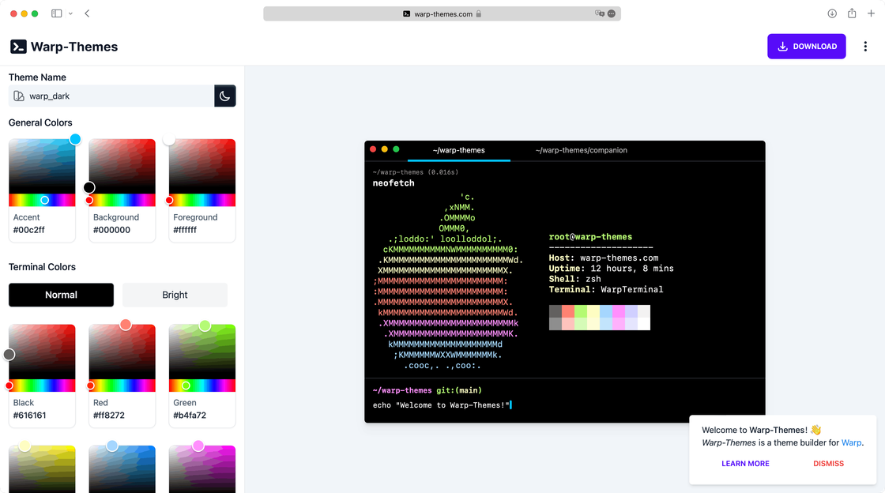Select the Normal terminal colors option
Image resolution: width=885 pixels, height=493 pixels.
[61, 295]
